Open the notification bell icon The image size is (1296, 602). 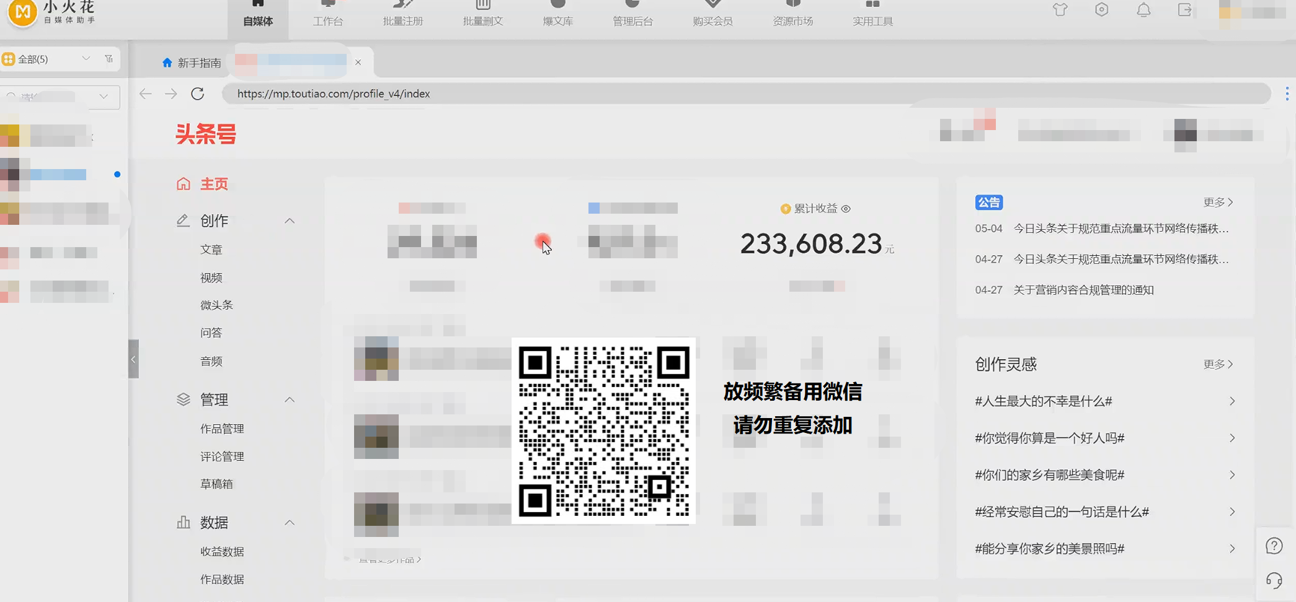(1143, 10)
